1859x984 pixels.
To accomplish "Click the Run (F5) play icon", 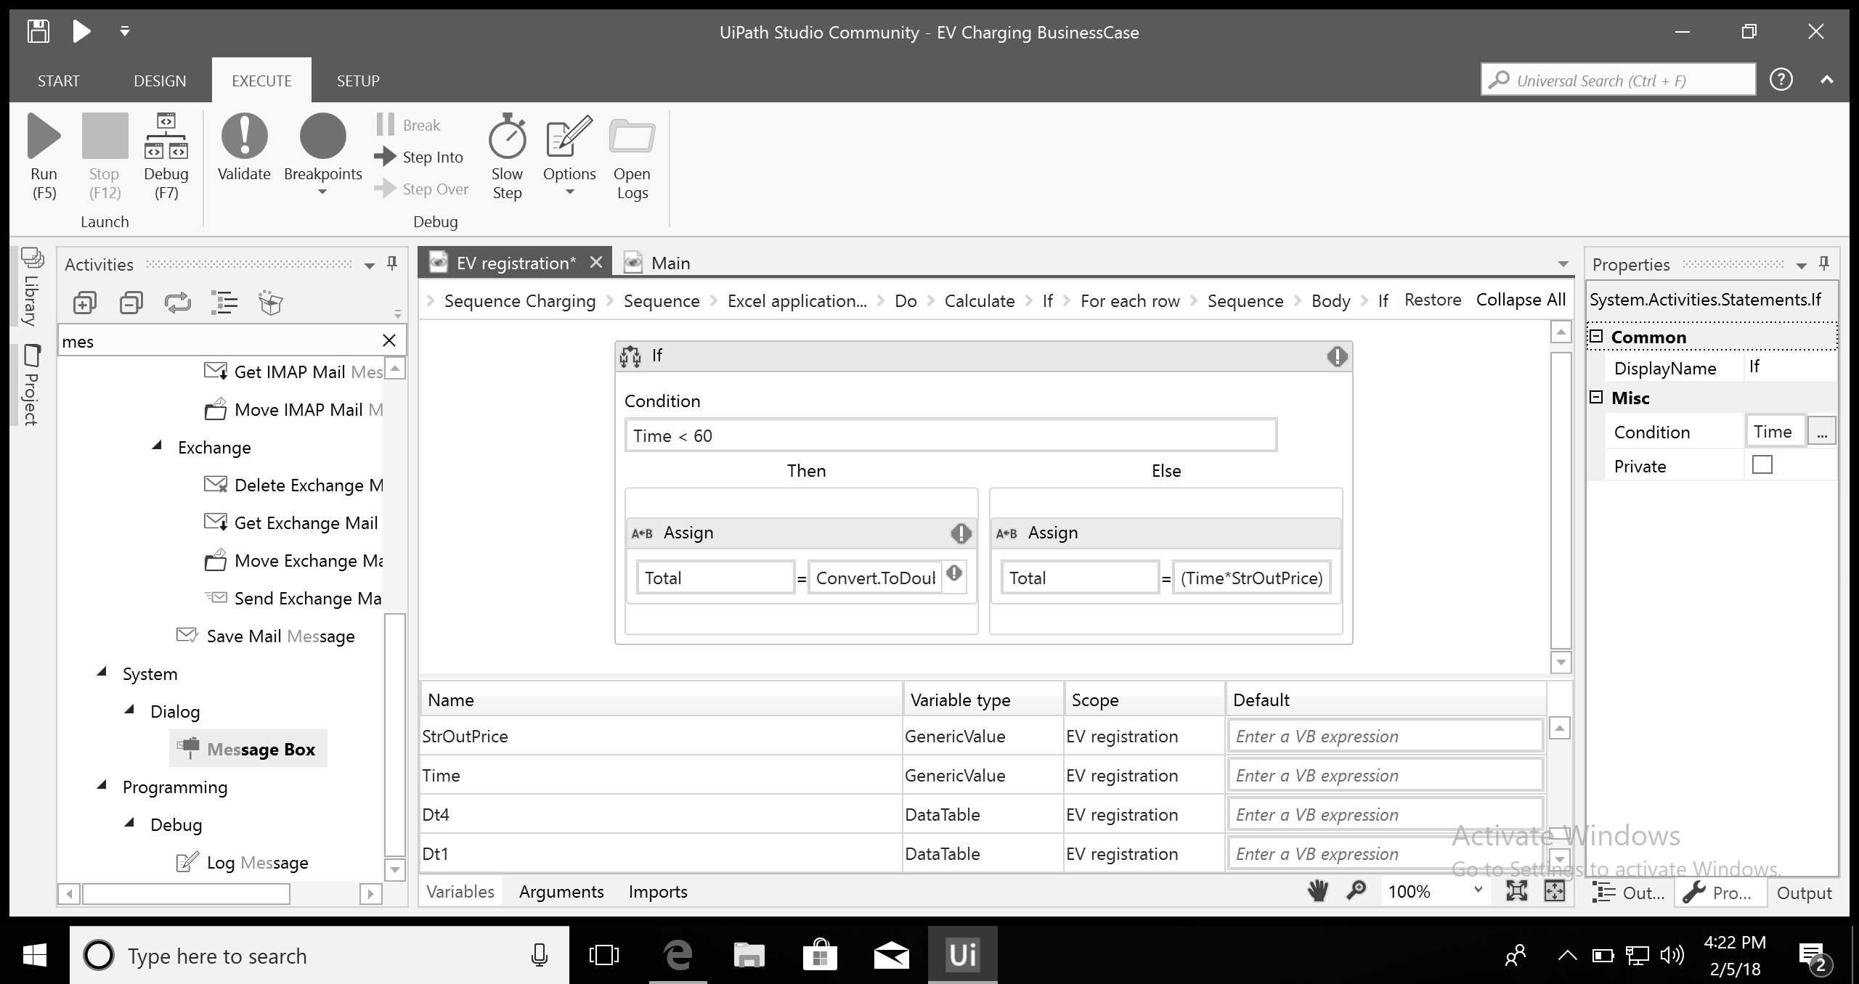I will coord(44,136).
